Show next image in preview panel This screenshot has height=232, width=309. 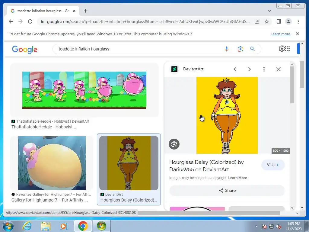tap(250, 69)
